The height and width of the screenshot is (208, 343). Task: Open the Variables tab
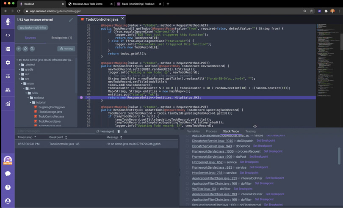point(194,131)
